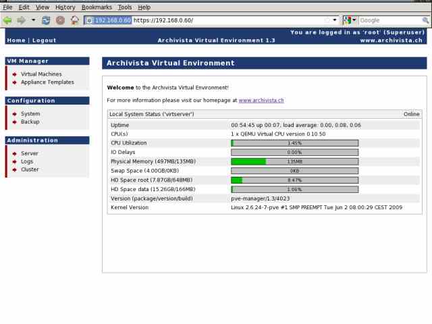Open Virtual Machines in VM Manager
The height and width of the screenshot is (324, 432).
coord(41,74)
